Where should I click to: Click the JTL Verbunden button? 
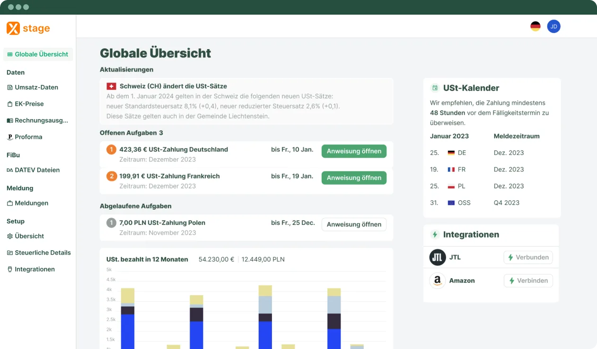click(x=528, y=257)
